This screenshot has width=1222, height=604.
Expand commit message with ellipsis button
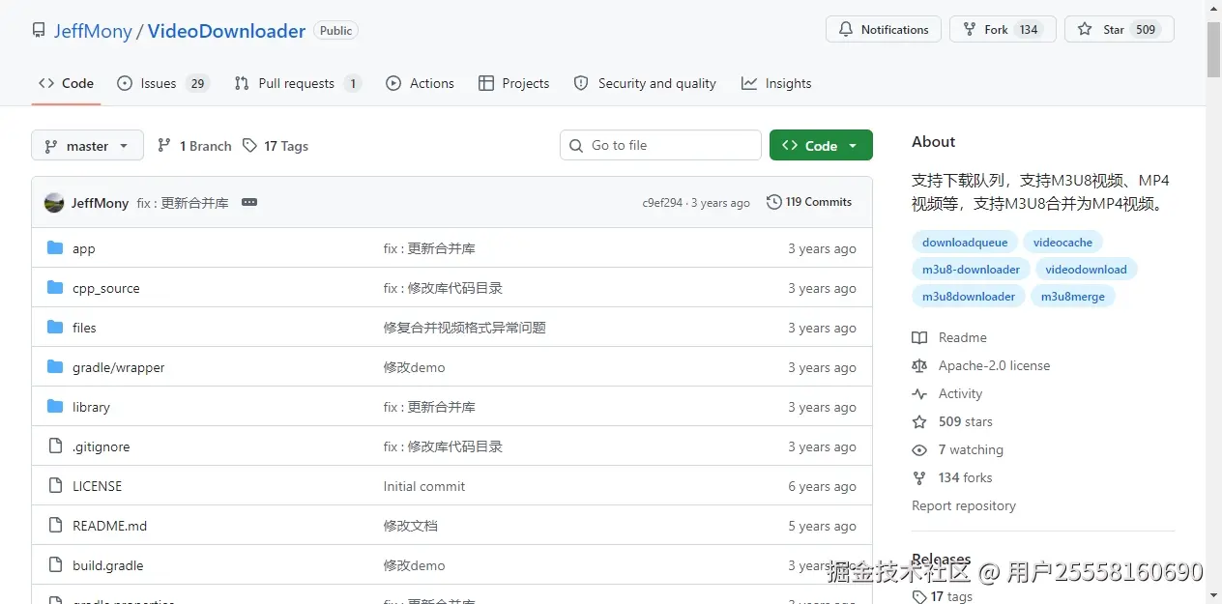[x=248, y=202]
